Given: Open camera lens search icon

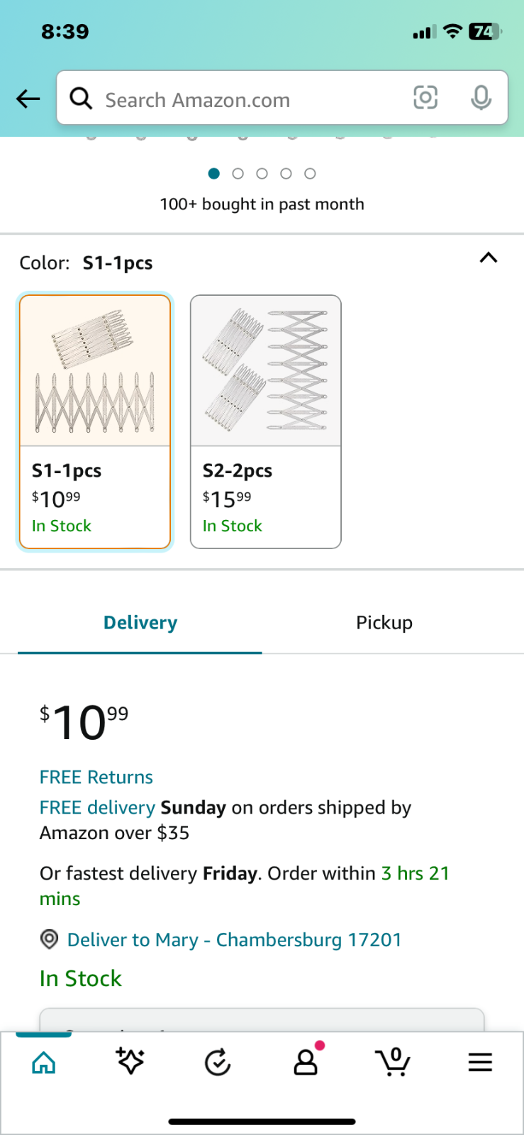Looking at the screenshot, I should [425, 98].
